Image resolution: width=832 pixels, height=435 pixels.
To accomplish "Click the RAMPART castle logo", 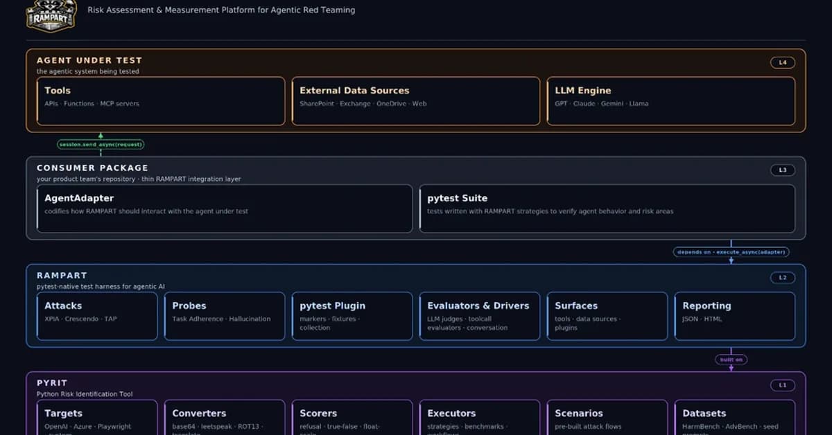I will (51, 15).
